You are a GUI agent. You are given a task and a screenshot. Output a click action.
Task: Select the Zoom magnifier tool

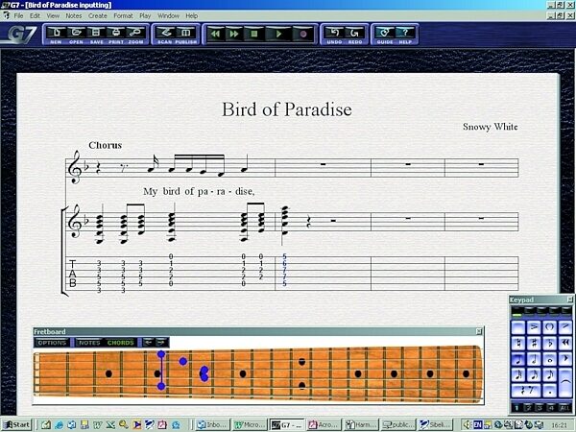[x=135, y=33]
